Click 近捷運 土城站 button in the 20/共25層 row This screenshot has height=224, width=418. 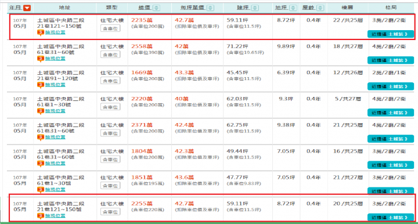pyautogui.click(x=391, y=218)
